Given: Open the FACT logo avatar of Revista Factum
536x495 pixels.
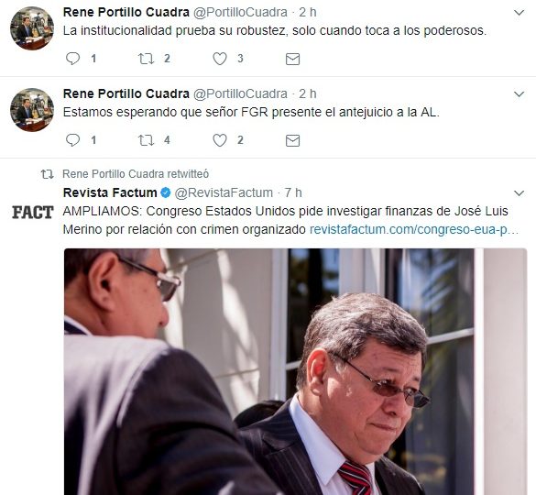Looking at the screenshot, I should click(33, 212).
